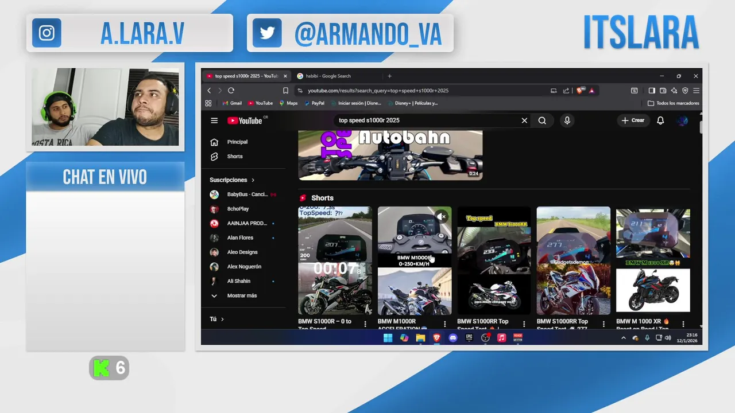Open the Gmail bookmark

tap(232, 103)
